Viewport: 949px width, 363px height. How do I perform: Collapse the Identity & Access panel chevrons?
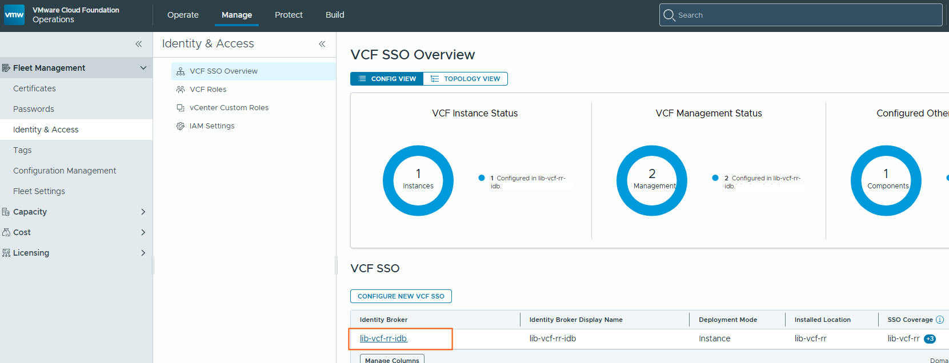[x=322, y=44]
